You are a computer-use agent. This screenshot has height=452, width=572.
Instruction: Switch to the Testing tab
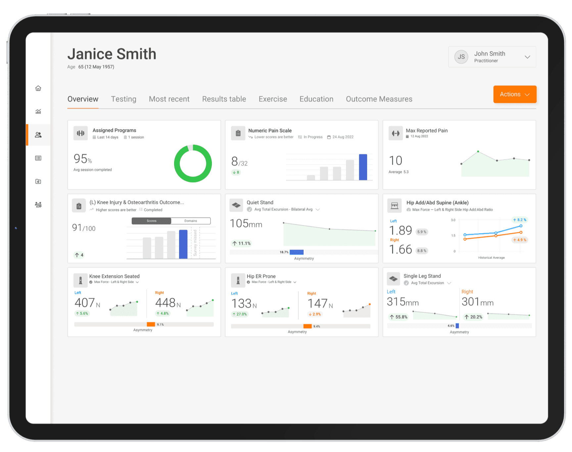tap(123, 99)
